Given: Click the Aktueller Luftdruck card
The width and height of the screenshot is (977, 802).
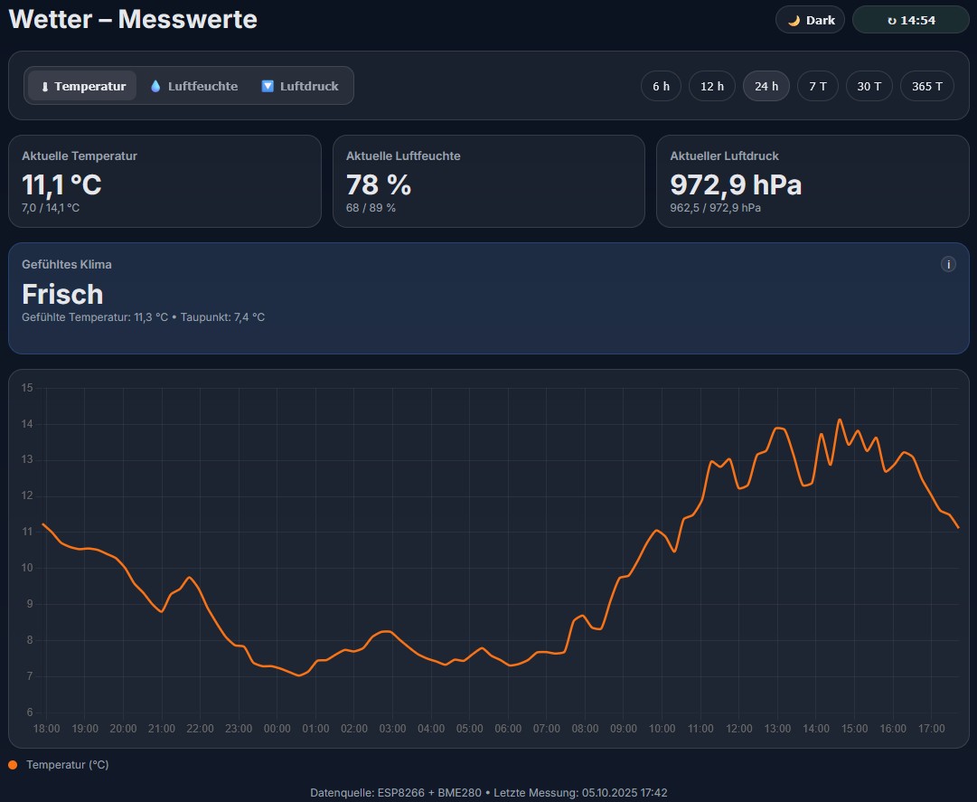Looking at the screenshot, I should click(x=812, y=181).
